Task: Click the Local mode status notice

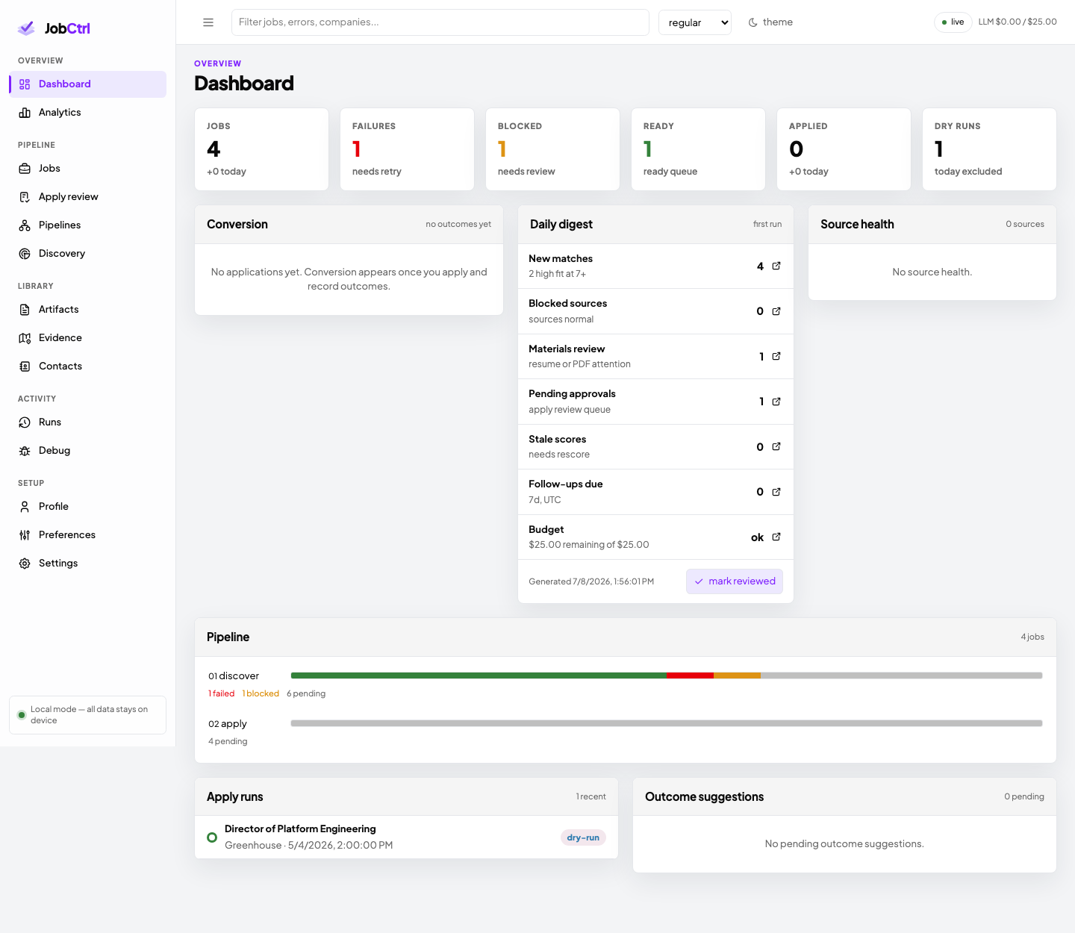Action: [87, 715]
